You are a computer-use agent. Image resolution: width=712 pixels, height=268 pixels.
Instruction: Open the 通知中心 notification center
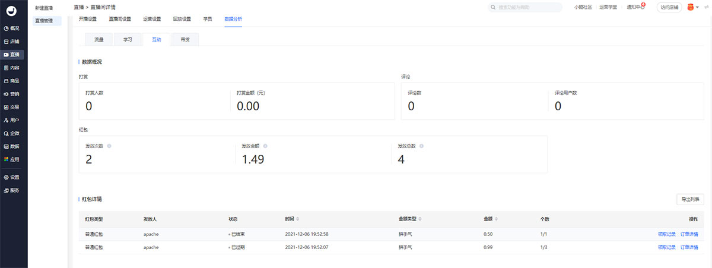tap(635, 7)
